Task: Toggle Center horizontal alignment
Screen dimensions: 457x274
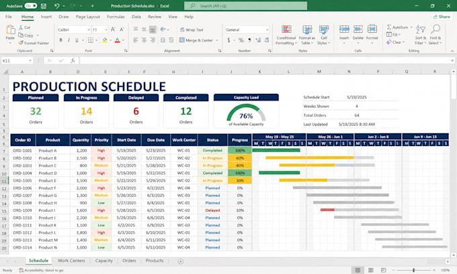Action: point(144,40)
